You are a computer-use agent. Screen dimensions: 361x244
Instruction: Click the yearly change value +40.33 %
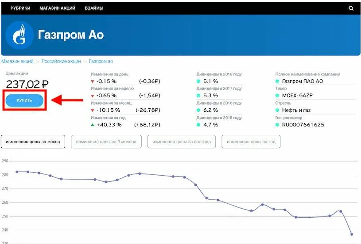(109, 125)
